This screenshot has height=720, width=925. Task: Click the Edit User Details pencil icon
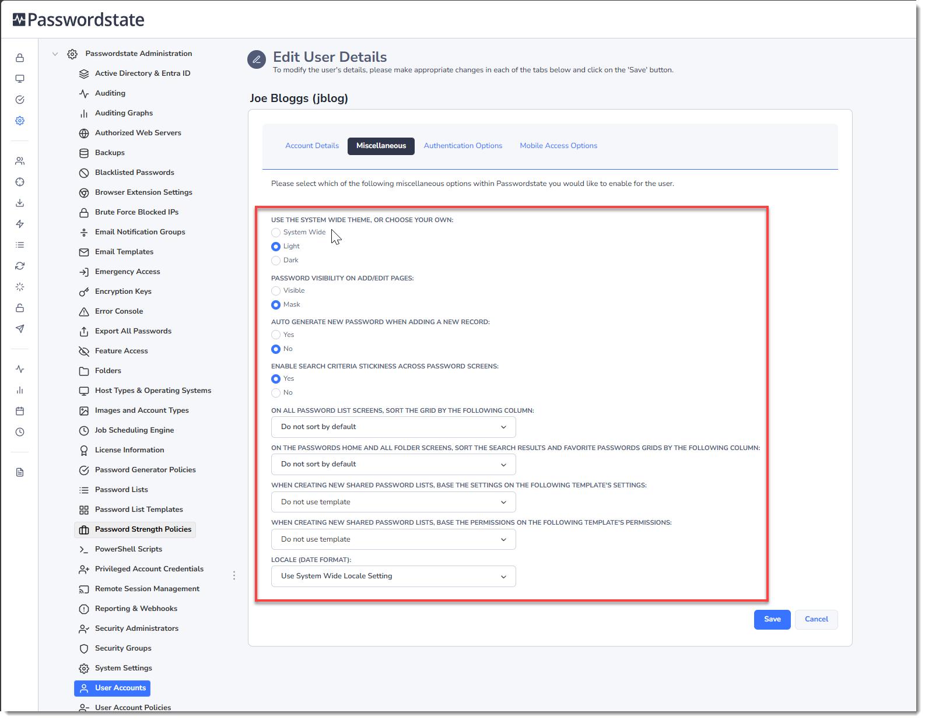click(x=257, y=59)
